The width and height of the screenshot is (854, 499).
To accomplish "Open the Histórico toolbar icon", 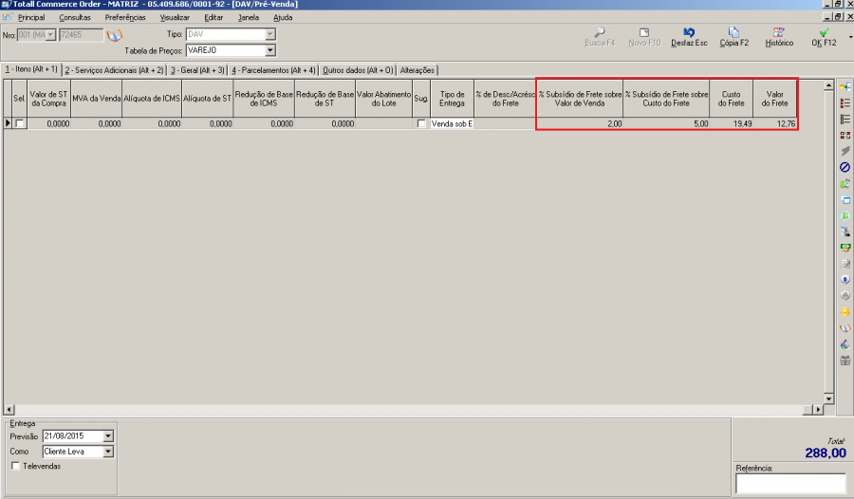I will pos(778,32).
